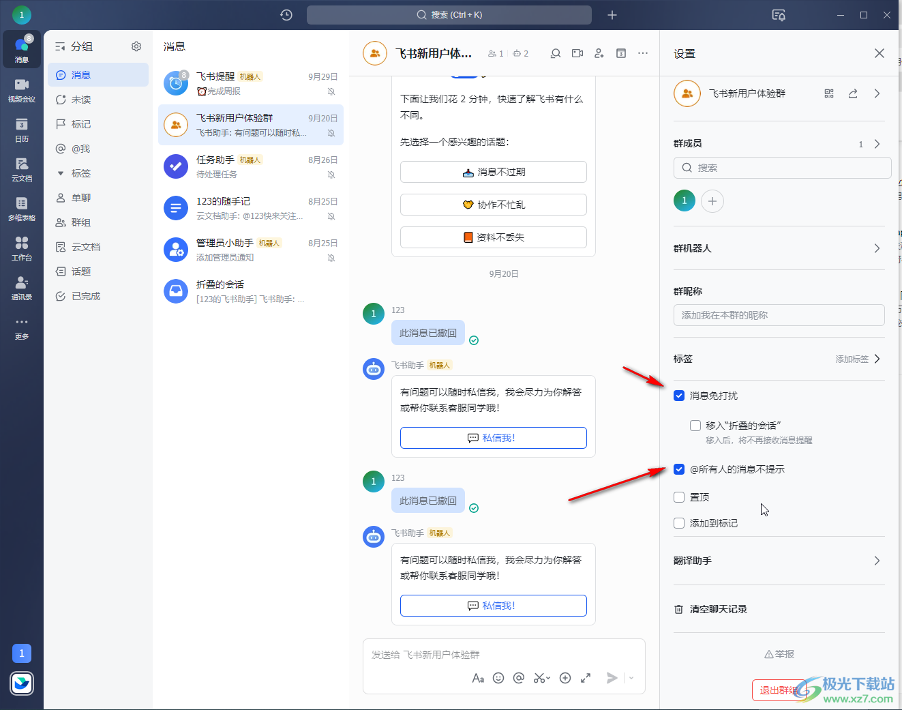Uncheck the message do-not-disturb checkbox
The height and width of the screenshot is (710, 902).
point(679,396)
